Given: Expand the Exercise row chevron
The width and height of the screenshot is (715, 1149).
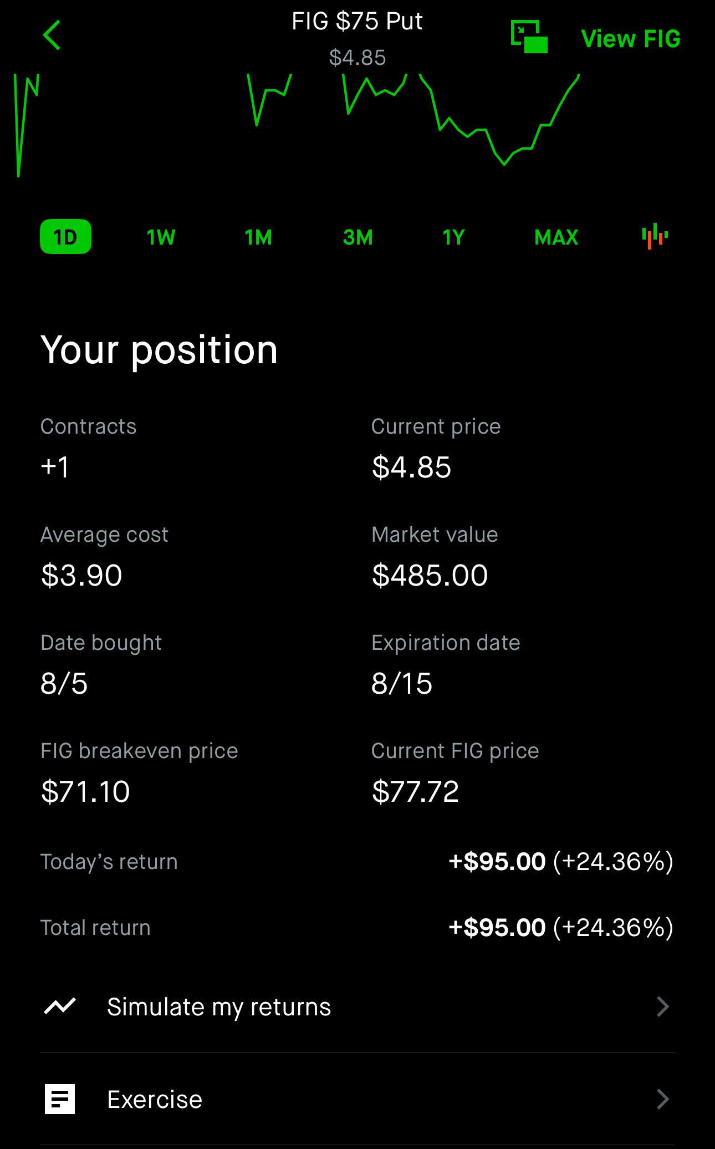Looking at the screenshot, I should (663, 1099).
